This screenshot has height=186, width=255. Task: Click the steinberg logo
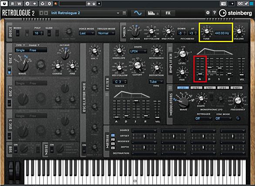tap(235, 13)
